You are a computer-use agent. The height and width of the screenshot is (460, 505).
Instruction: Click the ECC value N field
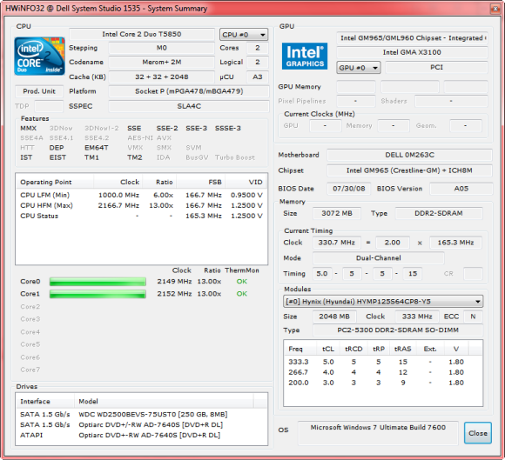[x=473, y=317]
